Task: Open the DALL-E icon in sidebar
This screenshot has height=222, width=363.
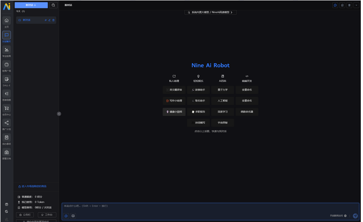Action: (x=7, y=79)
